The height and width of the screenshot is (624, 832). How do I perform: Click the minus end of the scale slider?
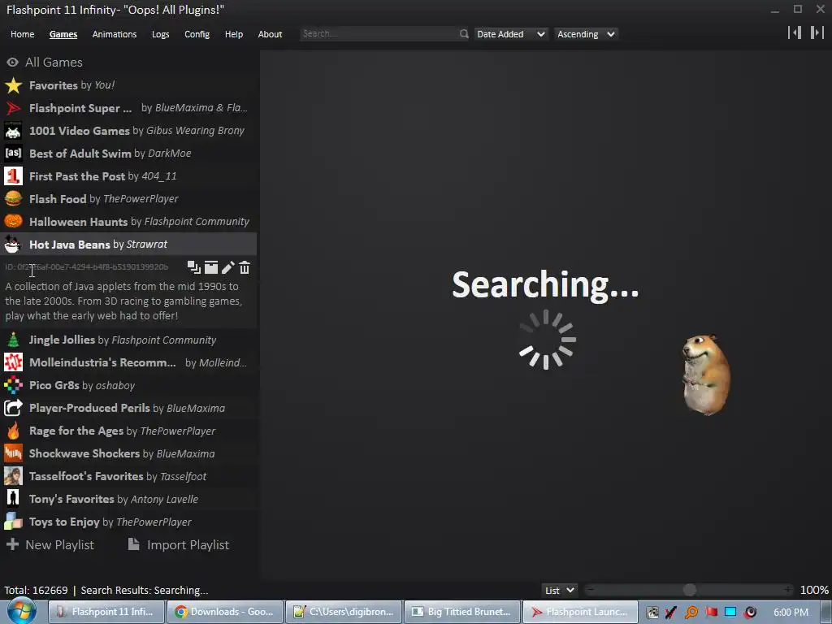coord(590,590)
